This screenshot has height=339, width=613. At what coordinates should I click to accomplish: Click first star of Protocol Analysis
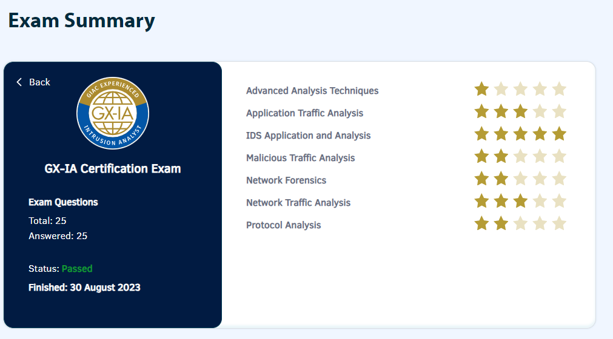481,223
